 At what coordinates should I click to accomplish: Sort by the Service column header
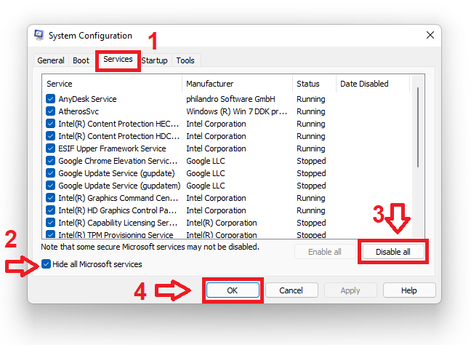[112, 84]
